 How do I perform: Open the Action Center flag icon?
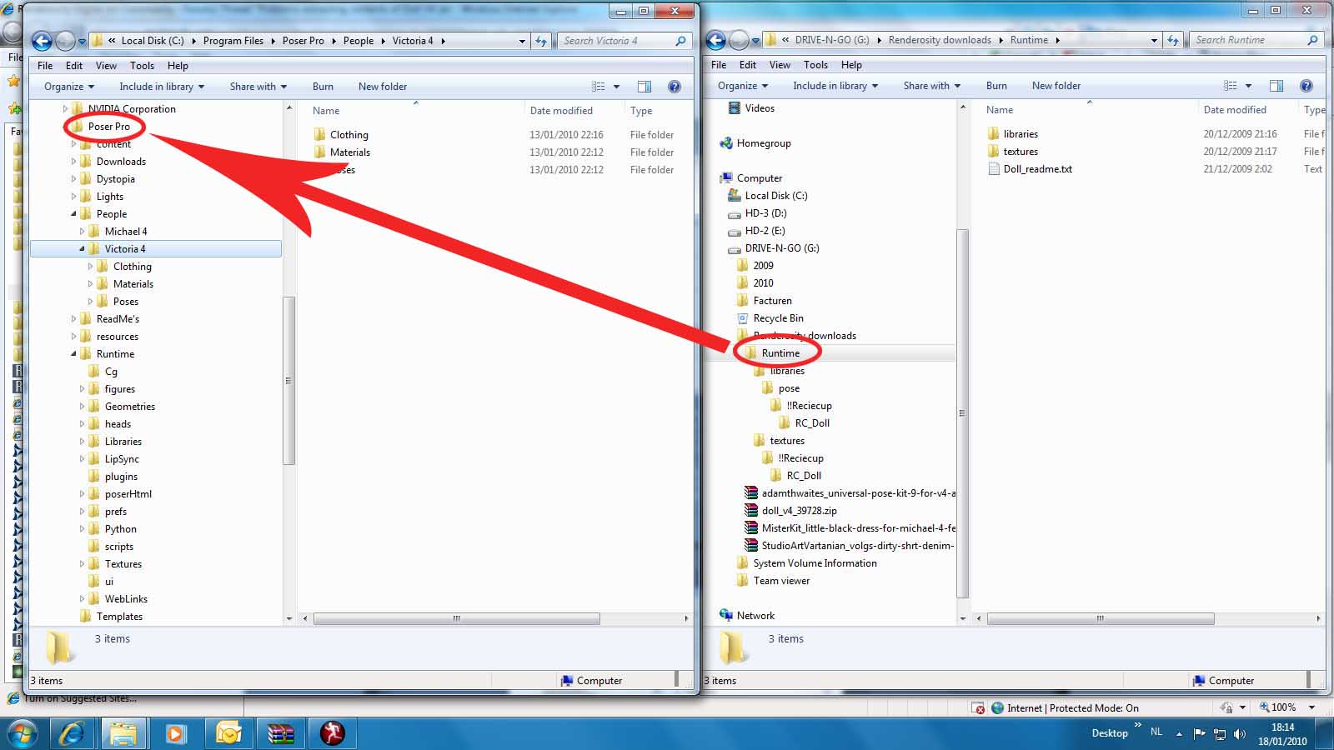pyautogui.click(x=1200, y=734)
